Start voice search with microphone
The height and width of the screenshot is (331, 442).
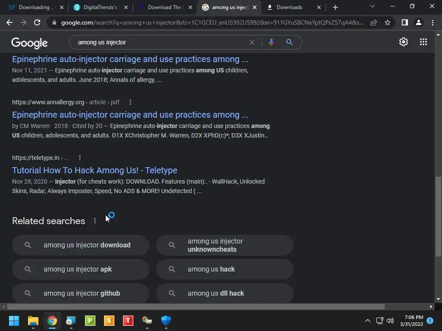point(271,42)
